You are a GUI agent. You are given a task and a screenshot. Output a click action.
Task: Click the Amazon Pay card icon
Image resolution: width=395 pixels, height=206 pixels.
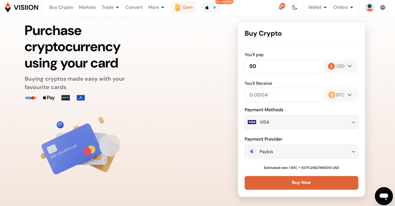coord(66,98)
